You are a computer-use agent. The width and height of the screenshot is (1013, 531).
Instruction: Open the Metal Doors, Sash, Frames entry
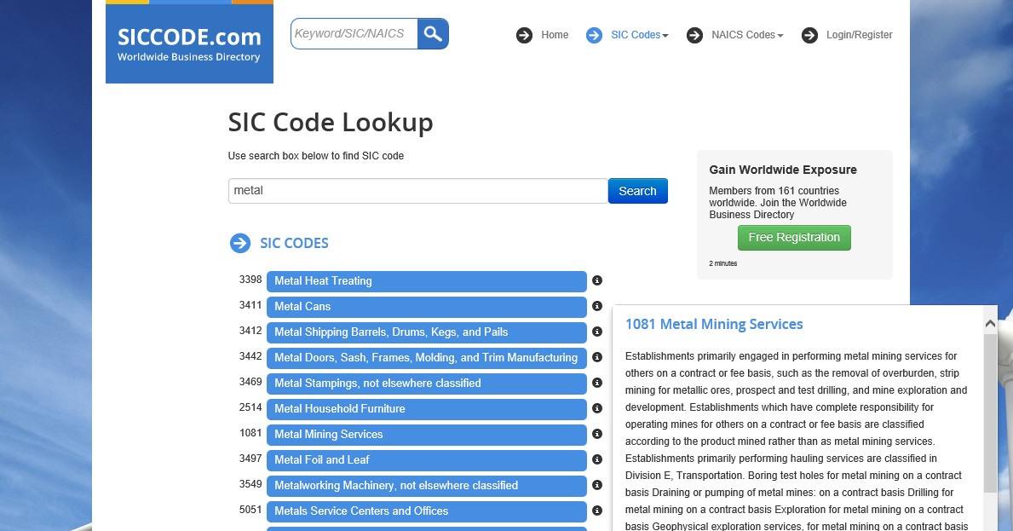point(426,358)
